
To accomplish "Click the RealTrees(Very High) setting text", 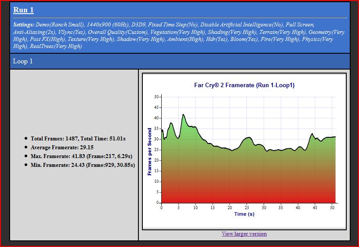I will point(56,46).
